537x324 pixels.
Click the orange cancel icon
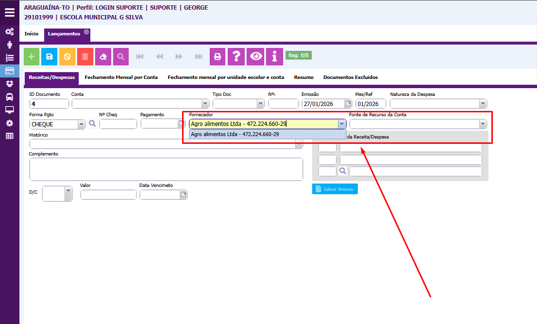(x=67, y=57)
